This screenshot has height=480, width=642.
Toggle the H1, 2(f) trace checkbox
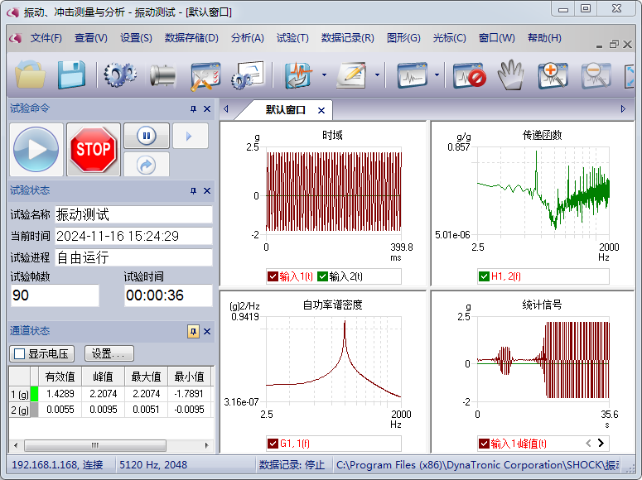coord(485,276)
